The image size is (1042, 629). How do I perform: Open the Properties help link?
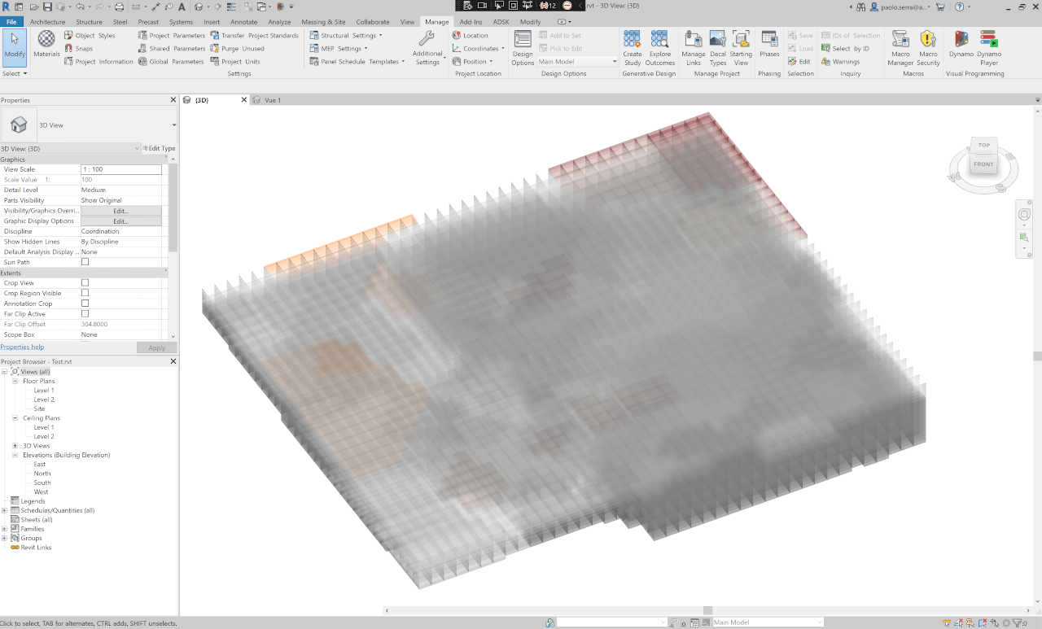click(x=22, y=347)
